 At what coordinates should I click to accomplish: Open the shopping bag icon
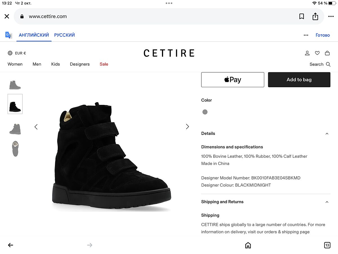tap(327, 53)
